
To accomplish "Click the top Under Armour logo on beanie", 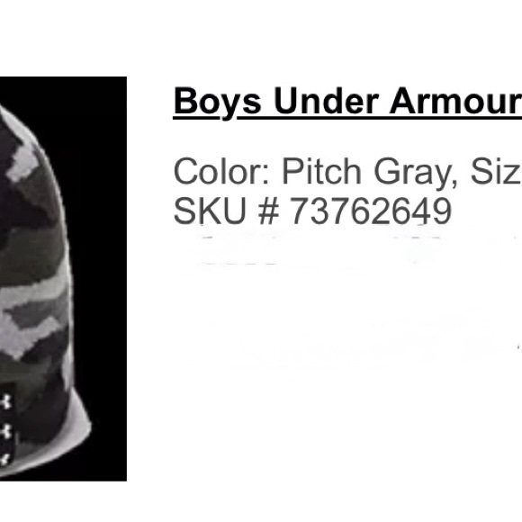I will [5, 401].
